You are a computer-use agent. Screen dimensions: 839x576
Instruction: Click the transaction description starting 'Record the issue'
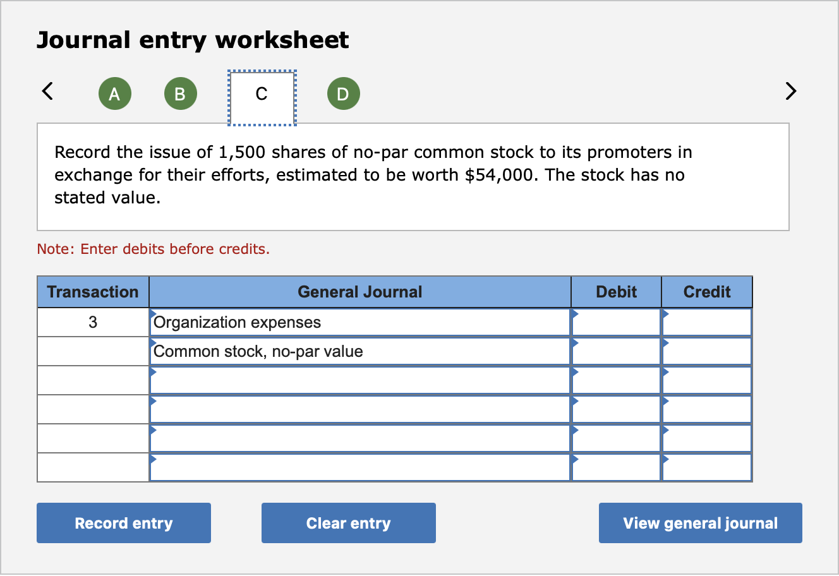click(373, 175)
